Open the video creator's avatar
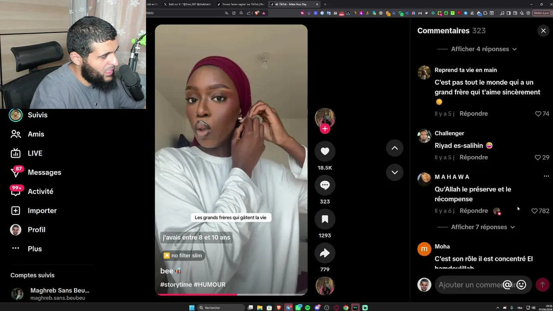 click(325, 117)
